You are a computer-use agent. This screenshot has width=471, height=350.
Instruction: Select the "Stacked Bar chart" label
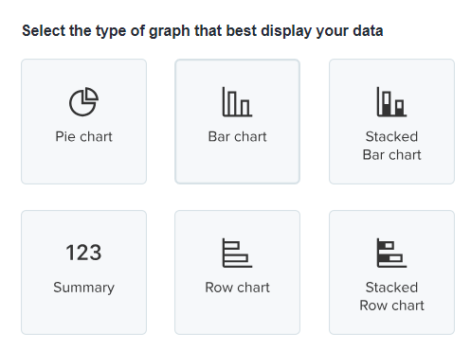391,146
